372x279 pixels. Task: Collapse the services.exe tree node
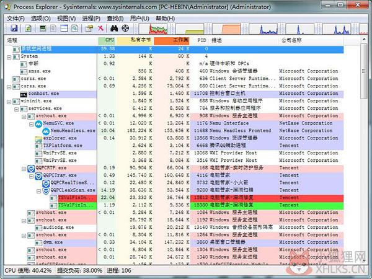16,109
